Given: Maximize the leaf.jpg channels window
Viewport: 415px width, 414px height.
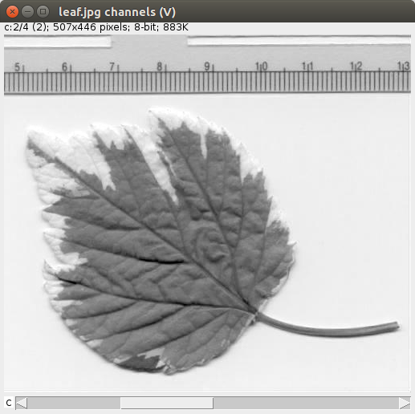Looking at the screenshot, I should [x=43, y=12].
